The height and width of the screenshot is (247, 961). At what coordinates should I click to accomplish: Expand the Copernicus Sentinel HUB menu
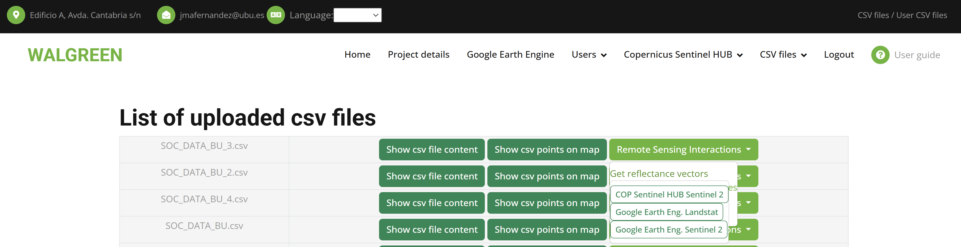tap(683, 55)
